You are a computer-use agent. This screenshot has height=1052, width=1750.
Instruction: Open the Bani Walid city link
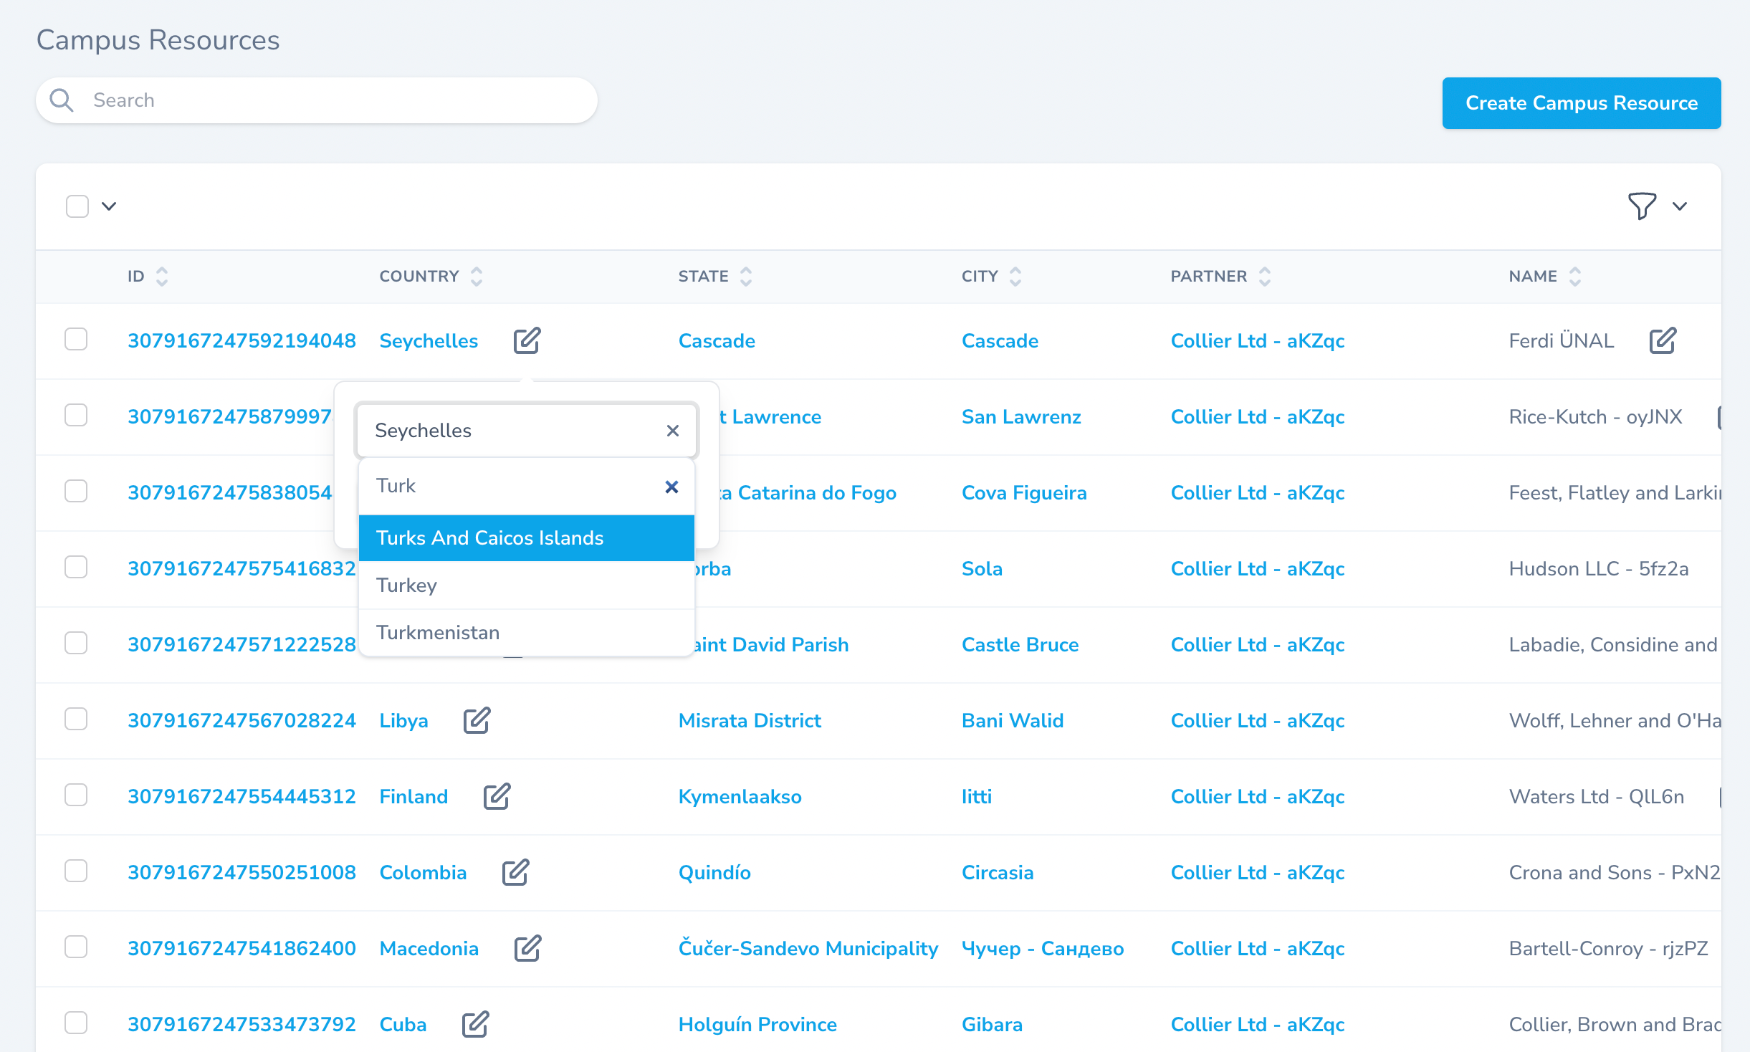[x=1012, y=720]
